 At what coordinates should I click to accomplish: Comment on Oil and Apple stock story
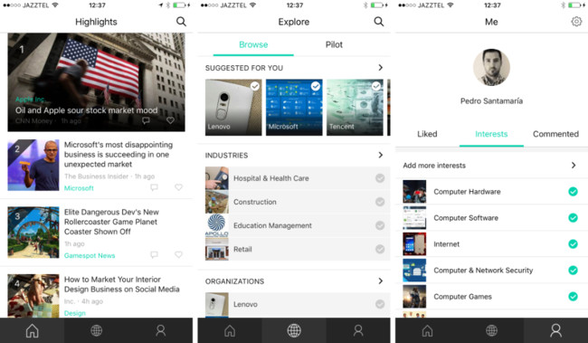[146, 120]
